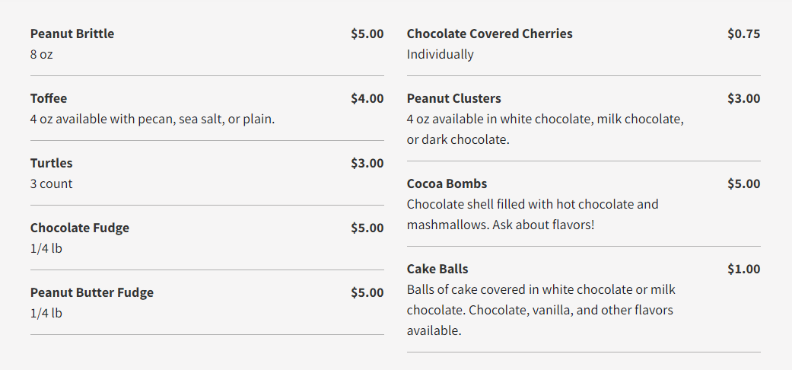Click the Turtles item heading
The height and width of the screenshot is (370, 792).
pos(52,163)
